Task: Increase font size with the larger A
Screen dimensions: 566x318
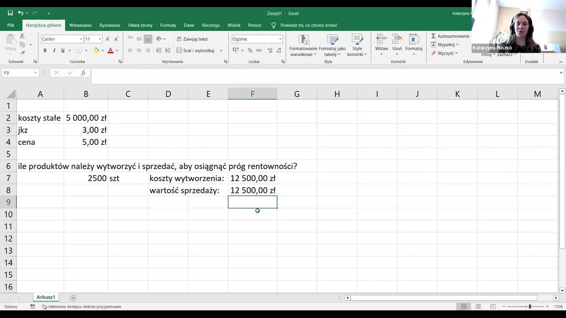Action: click(x=107, y=39)
